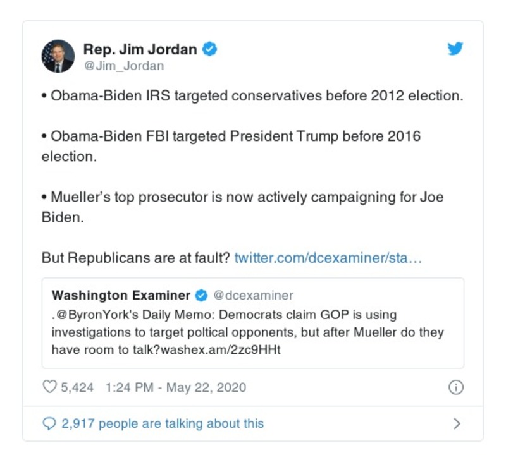Like the tweet with the heart icon

click(x=49, y=387)
